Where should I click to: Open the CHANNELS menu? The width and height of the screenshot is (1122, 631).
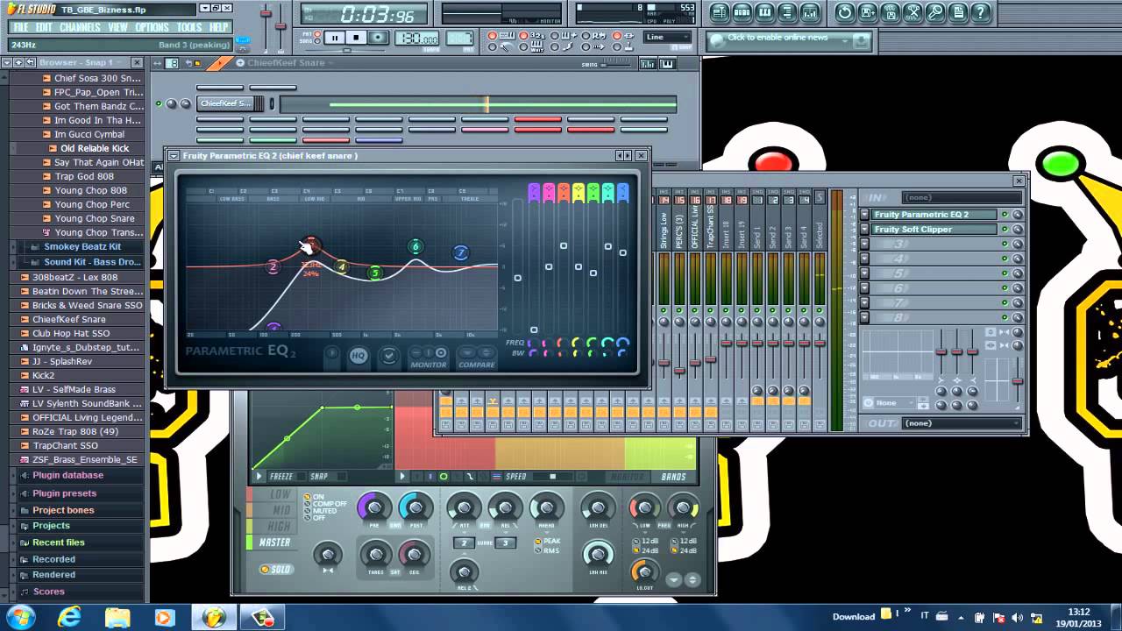click(x=80, y=27)
